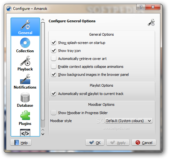Close the Configure Amarok window
Screen dimensions: 169x159
[x=153, y=7]
